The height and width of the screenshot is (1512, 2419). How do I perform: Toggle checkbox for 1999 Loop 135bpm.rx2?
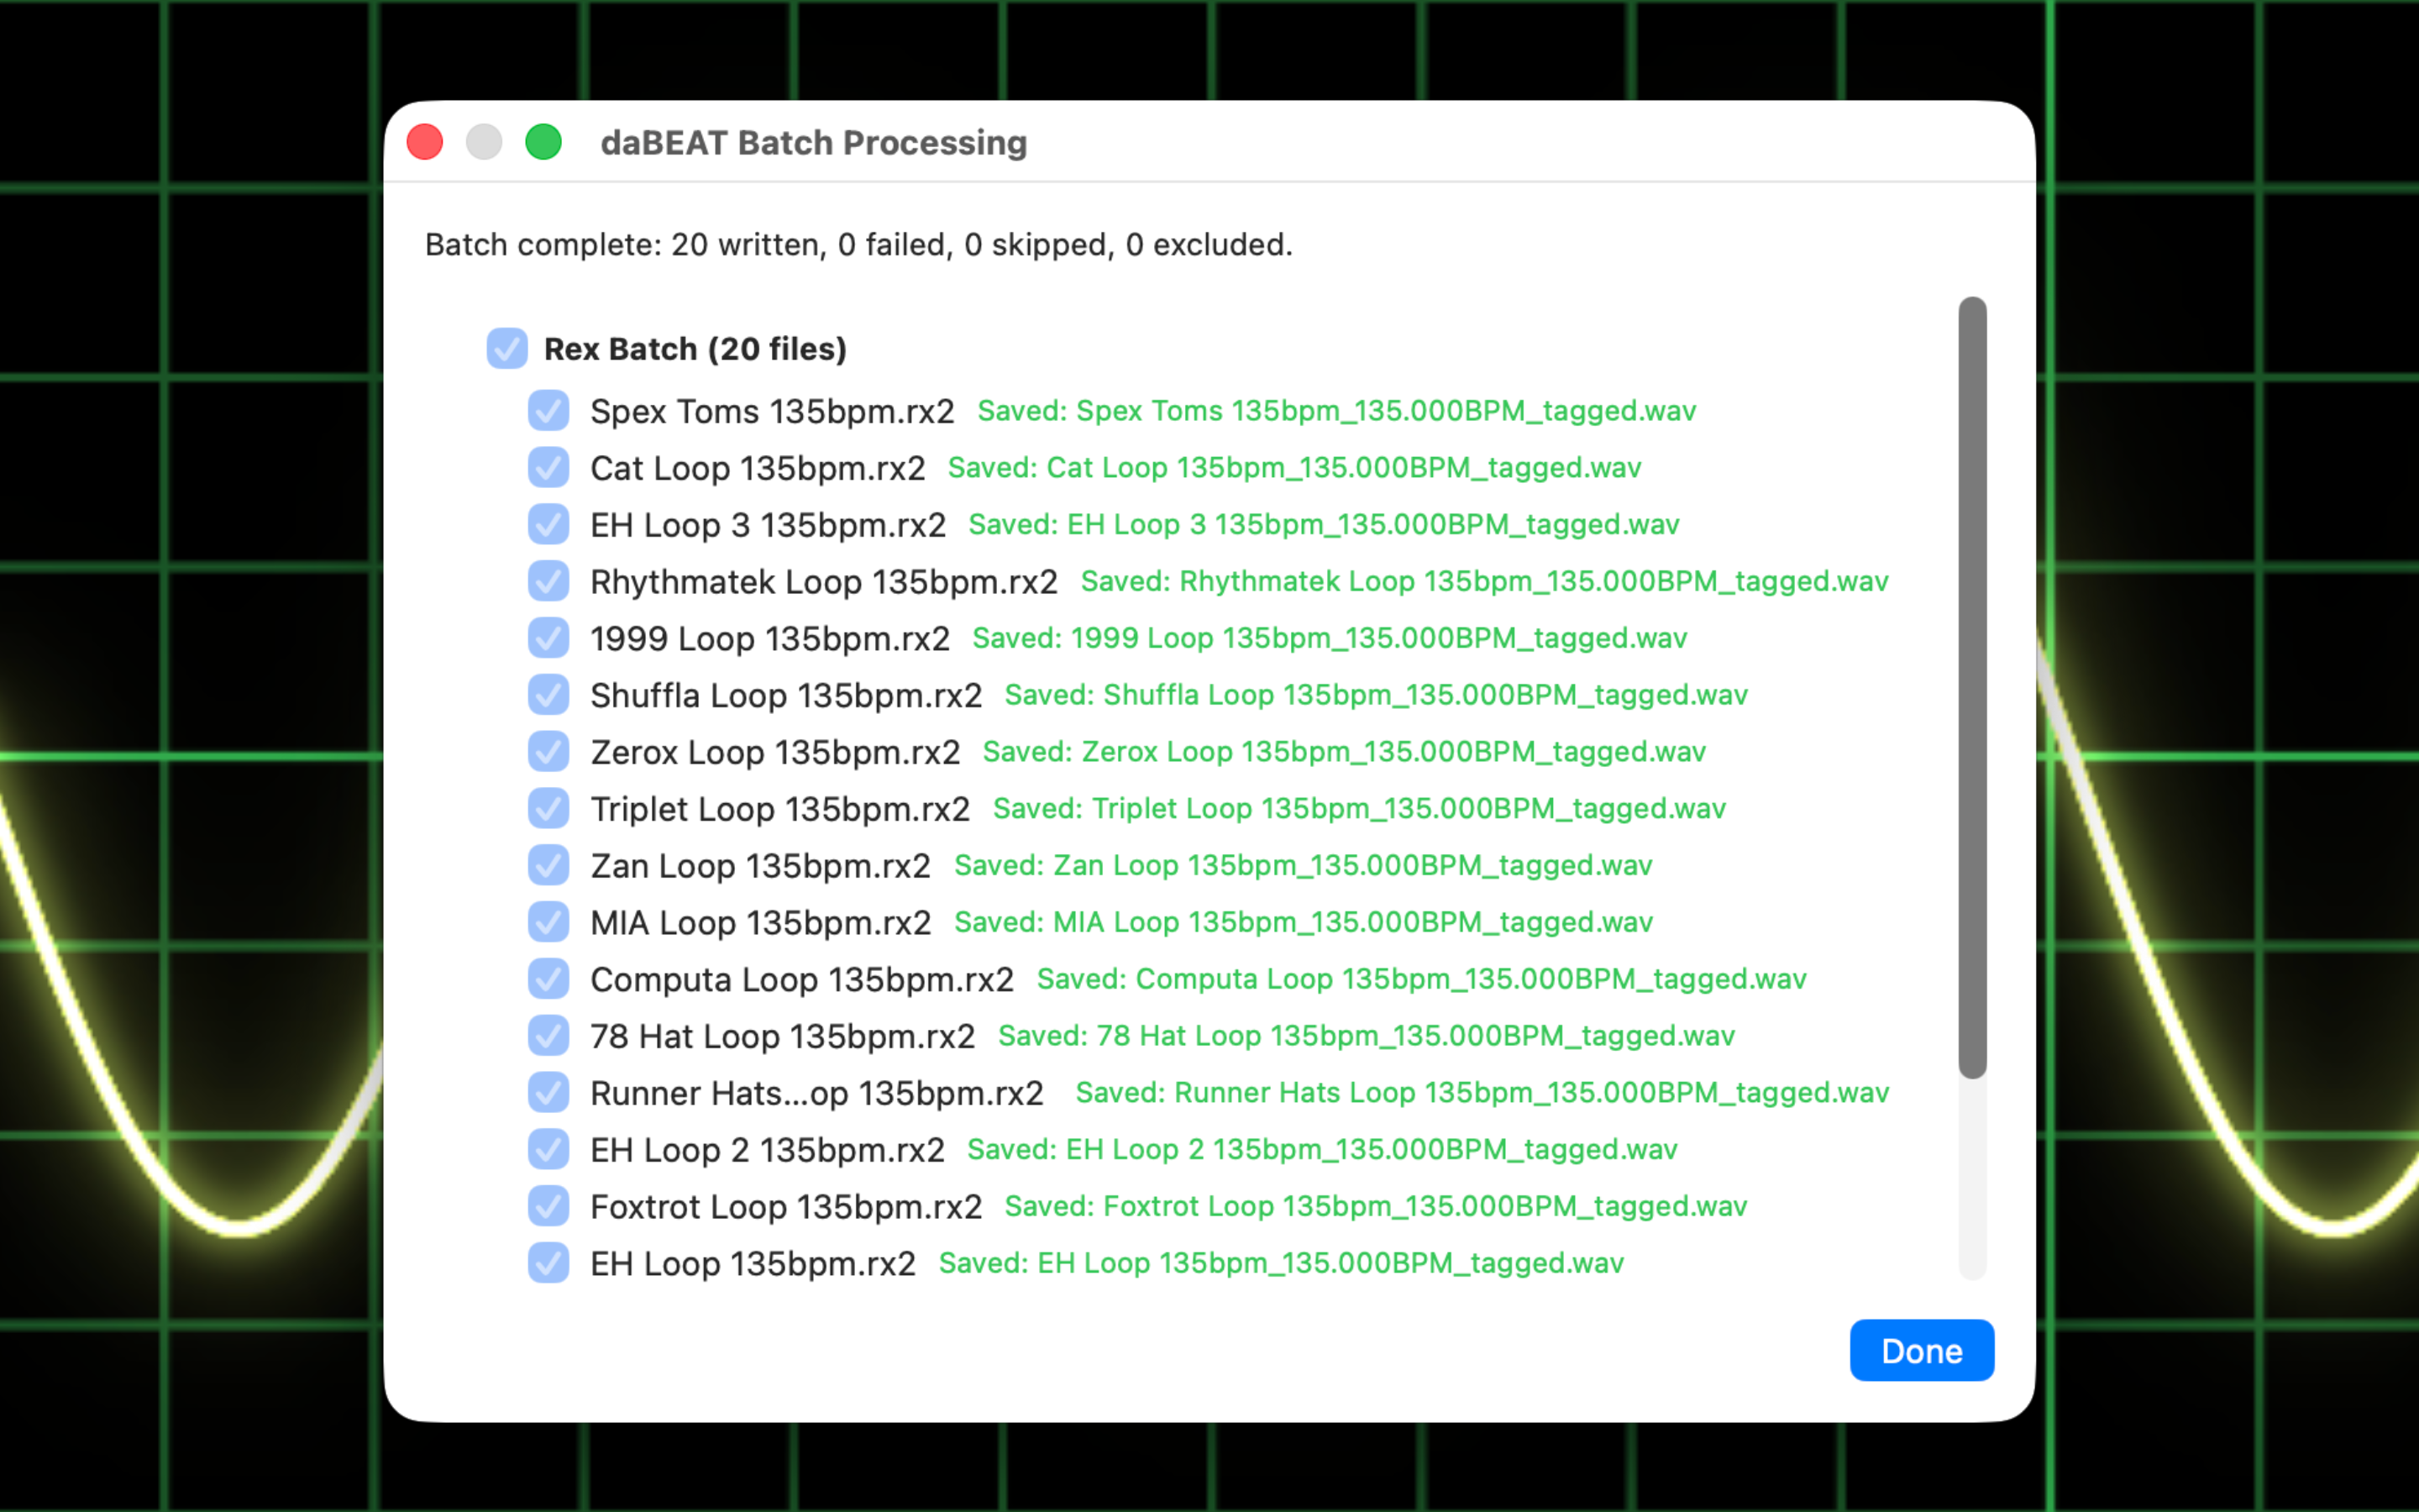click(x=548, y=638)
